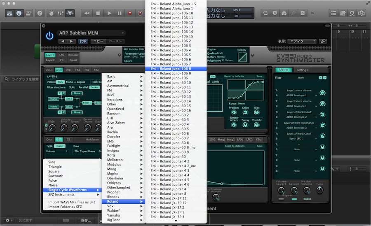Click the plugin link chain icon
Image resolution: width=371 pixels, height=226 pixels.
[x=323, y=41]
